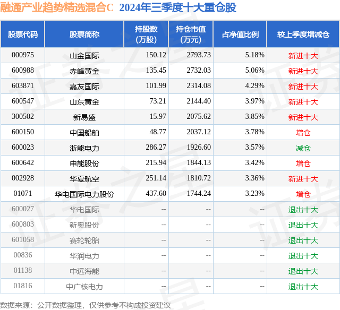Select stock name 嘉友国际
Viewport: 340px width, 310px height.
tap(84, 87)
